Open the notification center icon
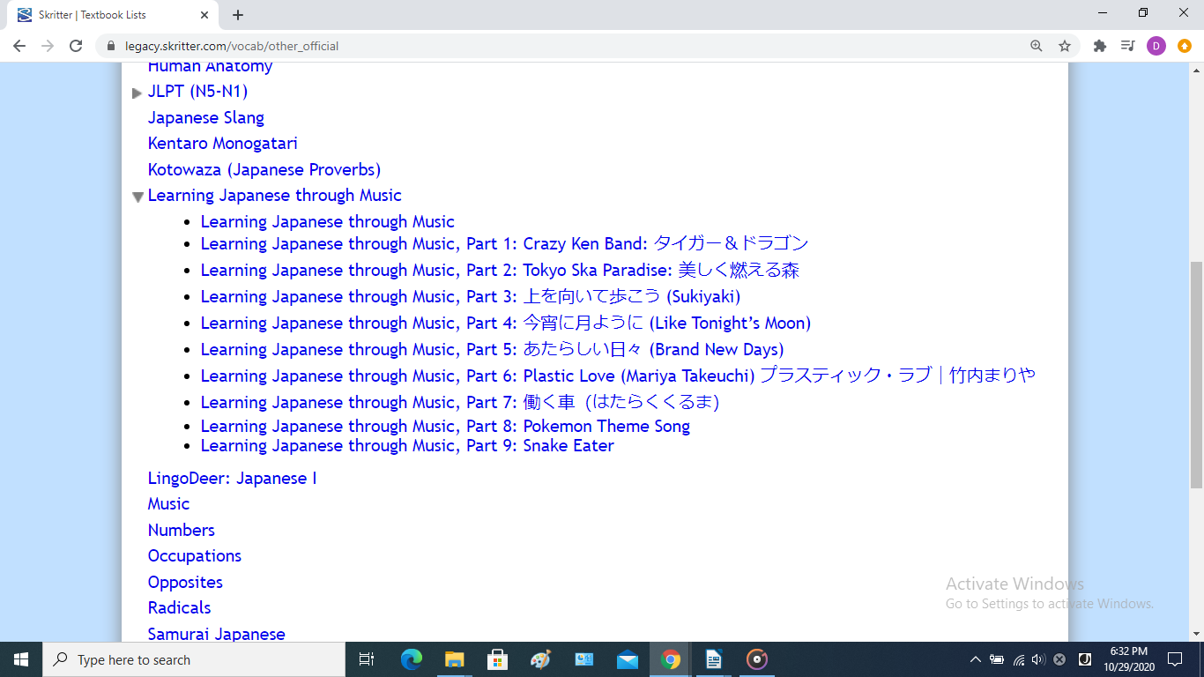 click(x=1175, y=659)
